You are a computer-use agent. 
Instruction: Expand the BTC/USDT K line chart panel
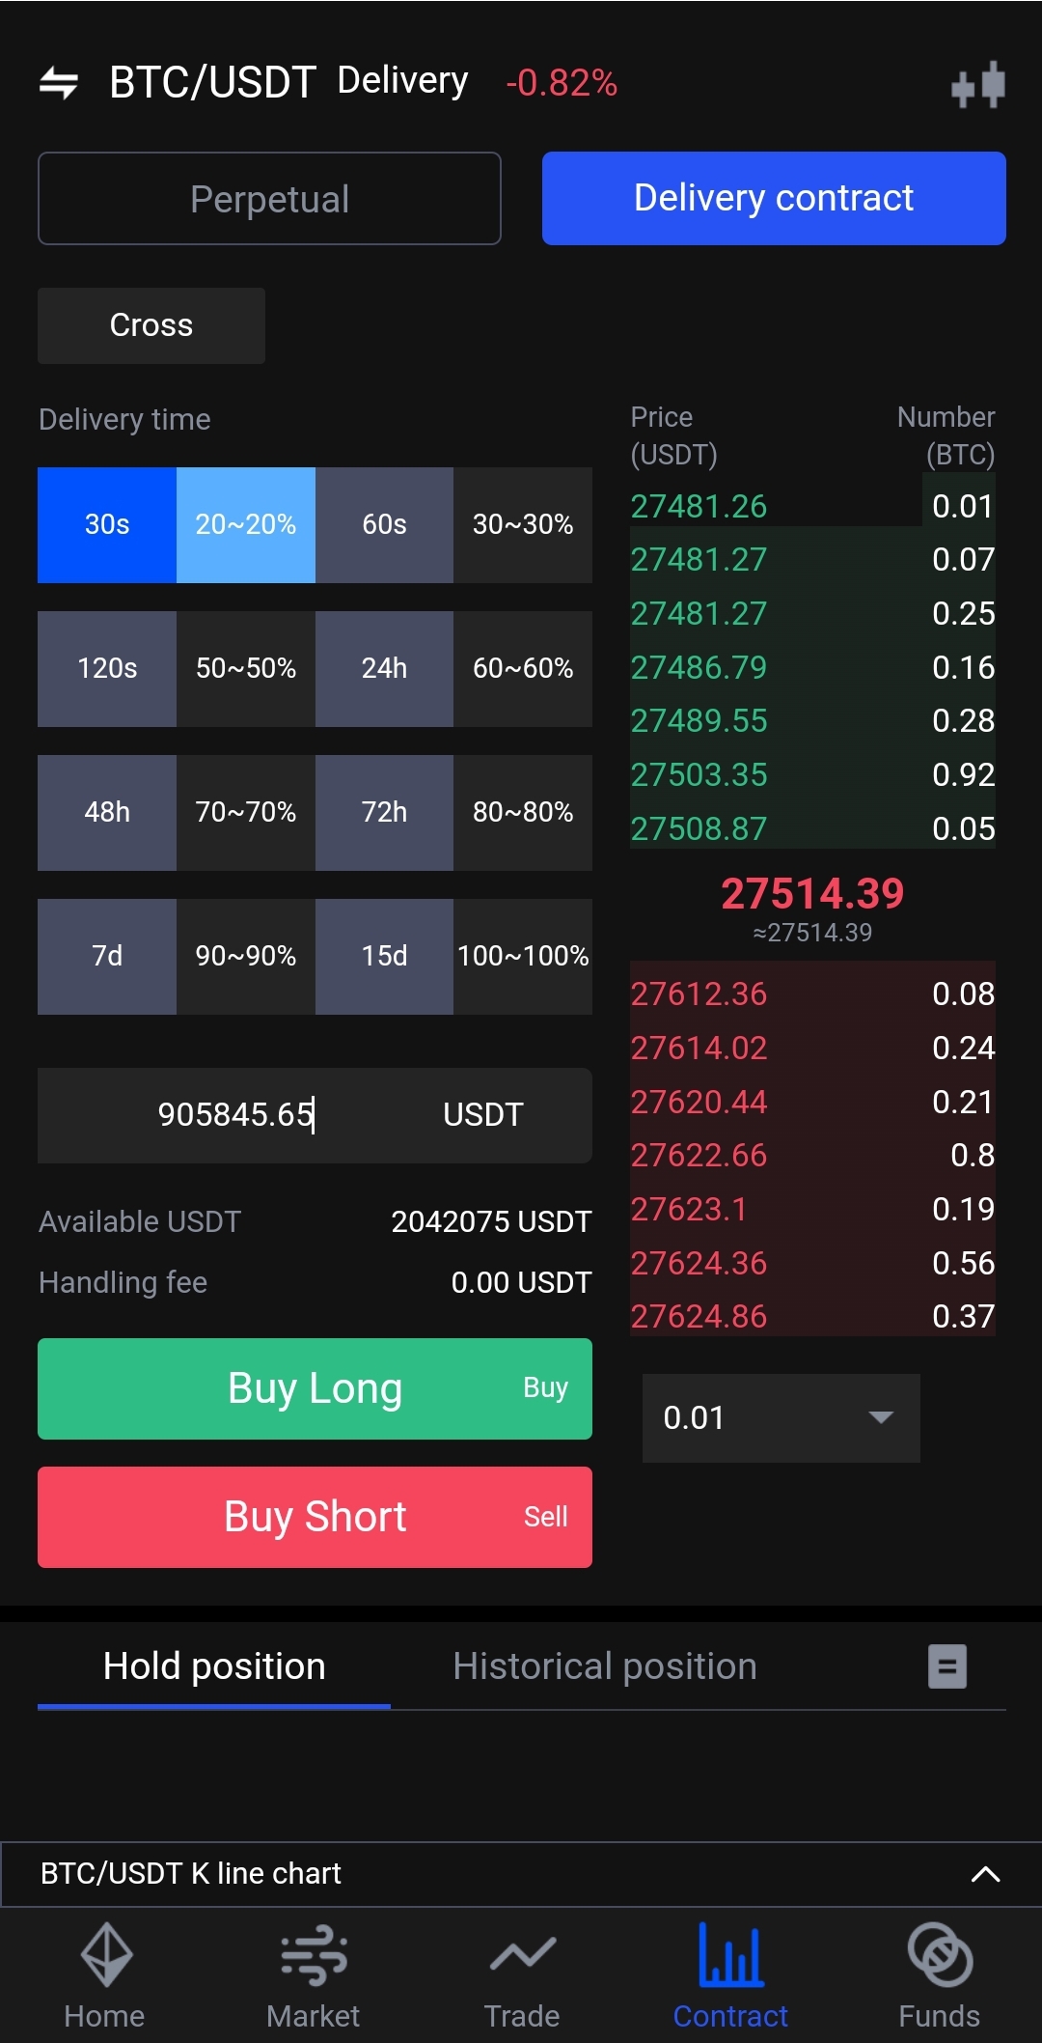(984, 1874)
